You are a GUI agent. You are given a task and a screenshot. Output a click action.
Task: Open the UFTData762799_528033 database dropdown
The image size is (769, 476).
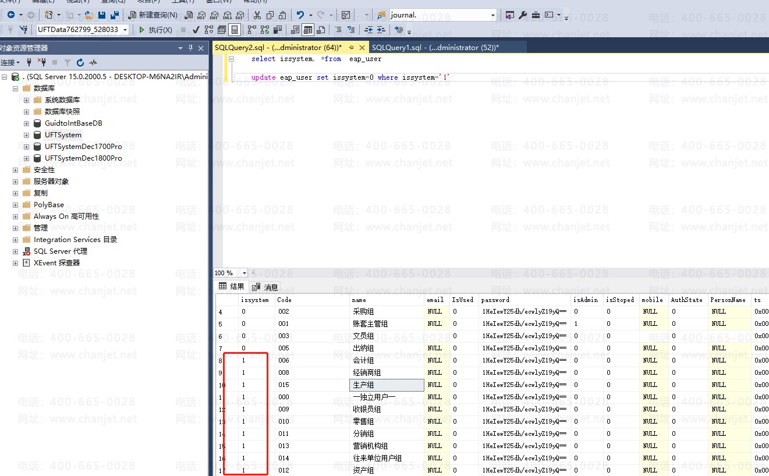pos(125,30)
